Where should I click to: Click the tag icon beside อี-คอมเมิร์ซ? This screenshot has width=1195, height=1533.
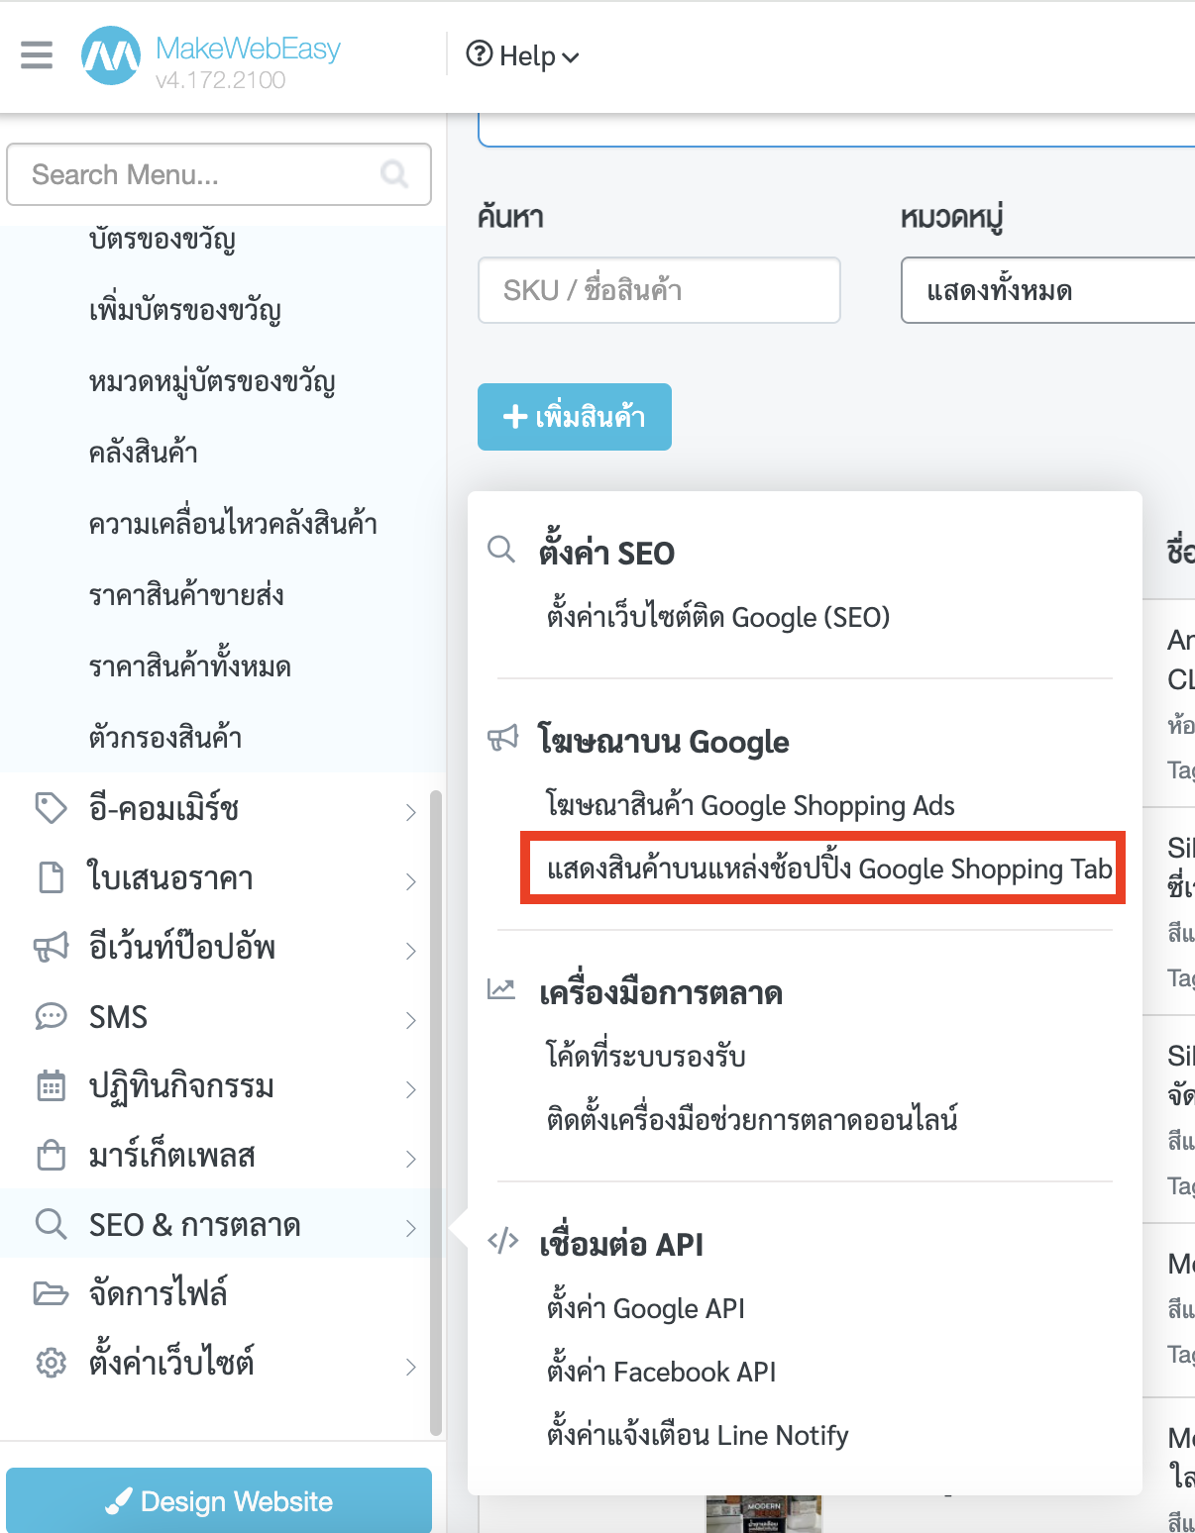(51, 808)
